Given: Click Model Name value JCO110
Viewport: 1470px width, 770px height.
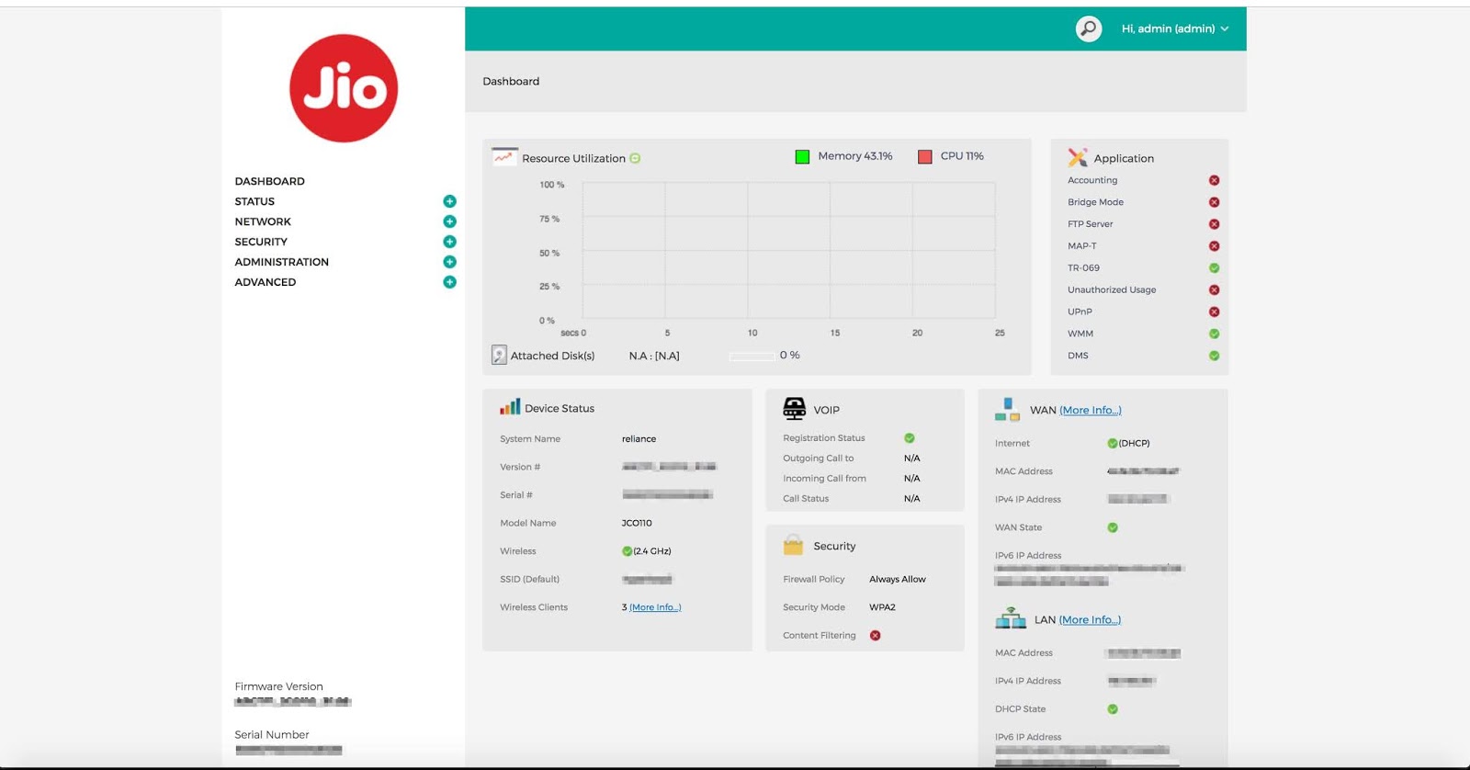Looking at the screenshot, I should pyautogui.click(x=637, y=523).
